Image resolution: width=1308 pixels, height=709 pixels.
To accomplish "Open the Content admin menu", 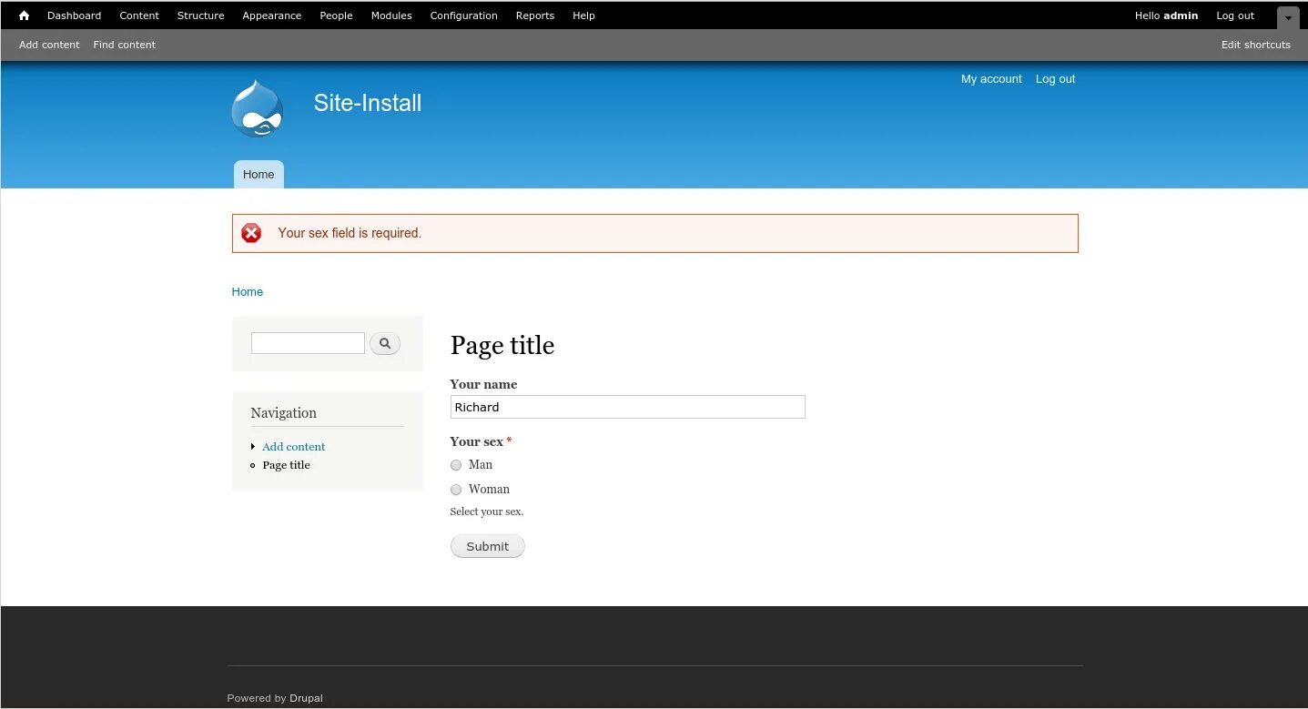I will coord(139,15).
